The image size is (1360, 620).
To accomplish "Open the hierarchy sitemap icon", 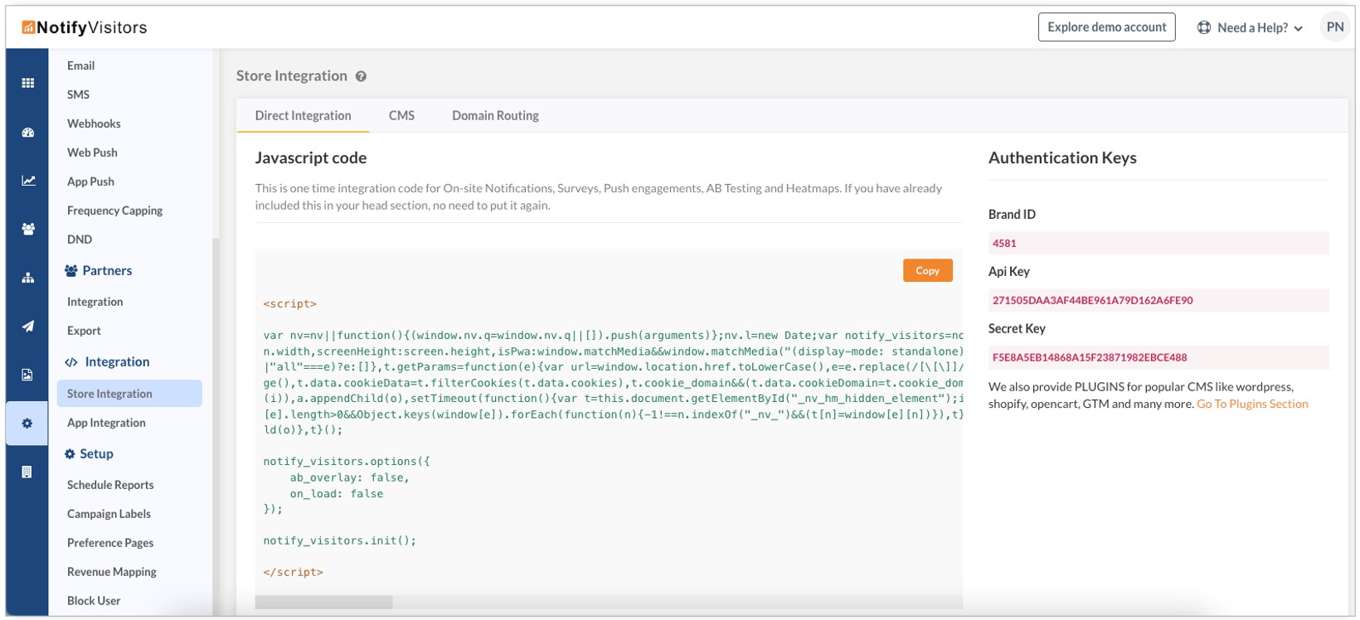I will point(27,278).
